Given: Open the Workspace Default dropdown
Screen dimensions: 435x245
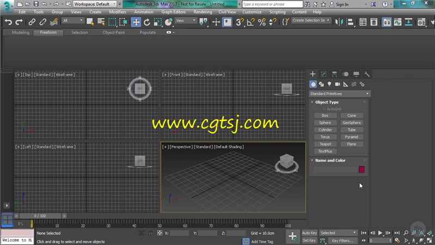Looking at the screenshot, I should coord(95,4).
